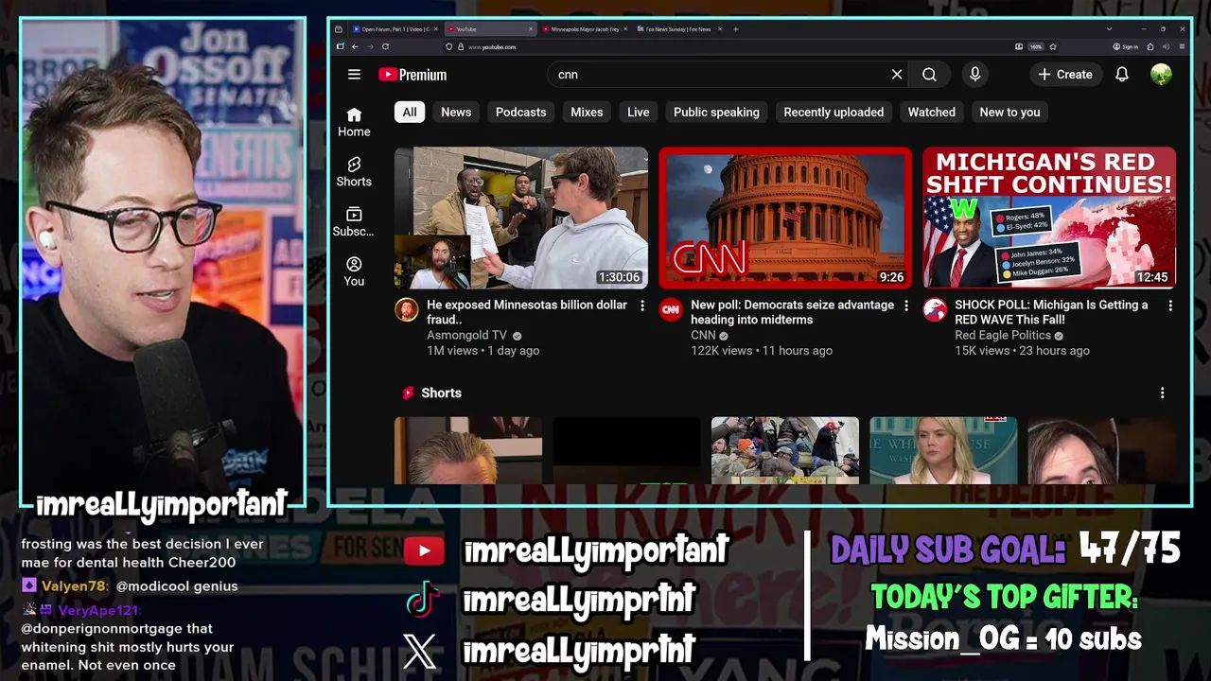Select the Public speaking filter chip
This screenshot has width=1211, height=681.
pyautogui.click(x=716, y=112)
